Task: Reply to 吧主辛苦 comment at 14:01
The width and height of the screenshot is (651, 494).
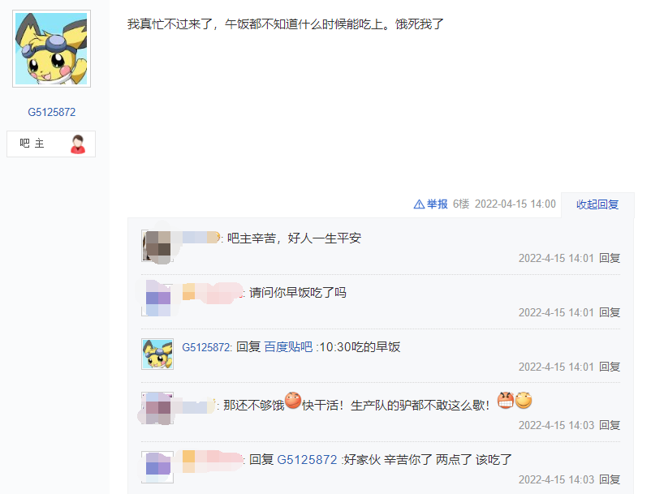Action: [x=610, y=258]
